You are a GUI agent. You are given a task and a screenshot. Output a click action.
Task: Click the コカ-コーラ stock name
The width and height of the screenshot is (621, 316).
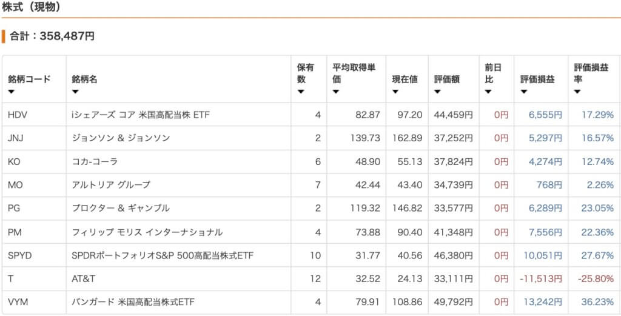point(95,161)
